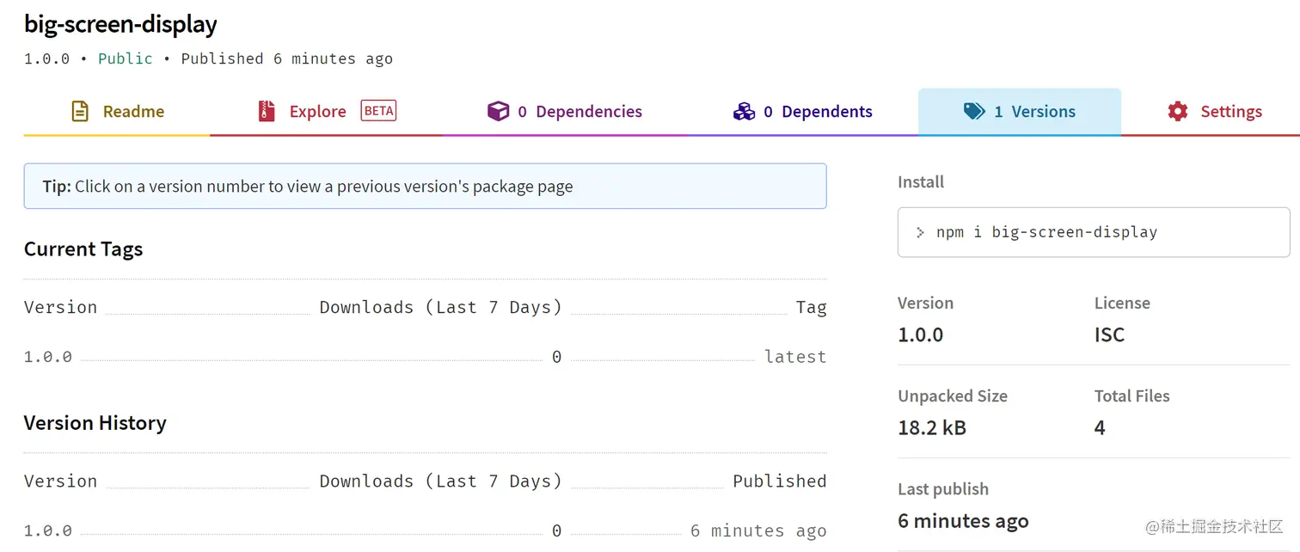Click the Explore zip file icon
This screenshot has width=1300, height=552.
pyautogui.click(x=267, y=111)
